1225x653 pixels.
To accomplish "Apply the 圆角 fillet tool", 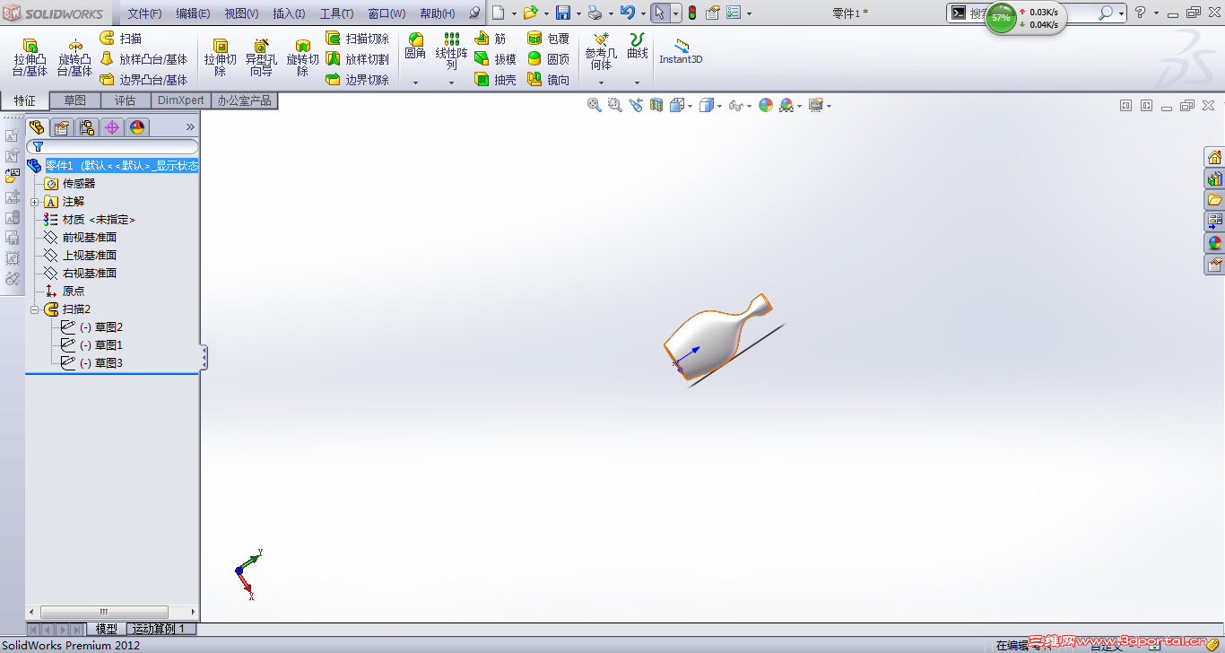I will coord(415,47).
